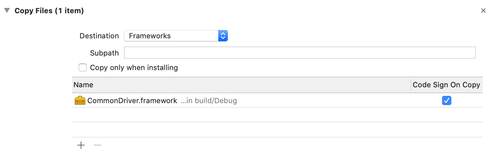This screenshot has height=156, width=496.
Task: Delete the Copy Files phase with X
Action: tap(483, 11)
